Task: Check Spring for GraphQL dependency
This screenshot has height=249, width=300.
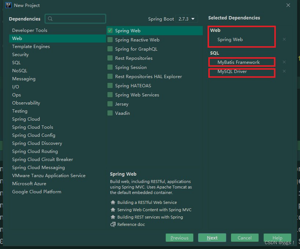Action: 110,49
